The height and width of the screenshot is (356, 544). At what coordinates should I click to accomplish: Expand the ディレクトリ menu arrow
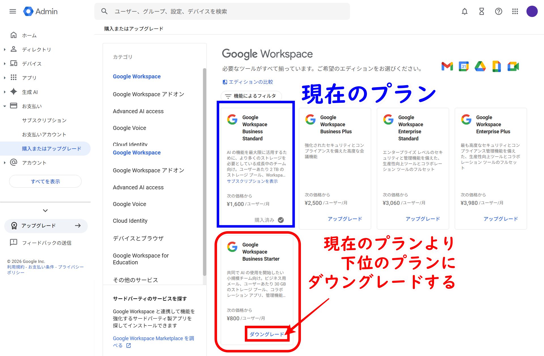tap(5, 50)
